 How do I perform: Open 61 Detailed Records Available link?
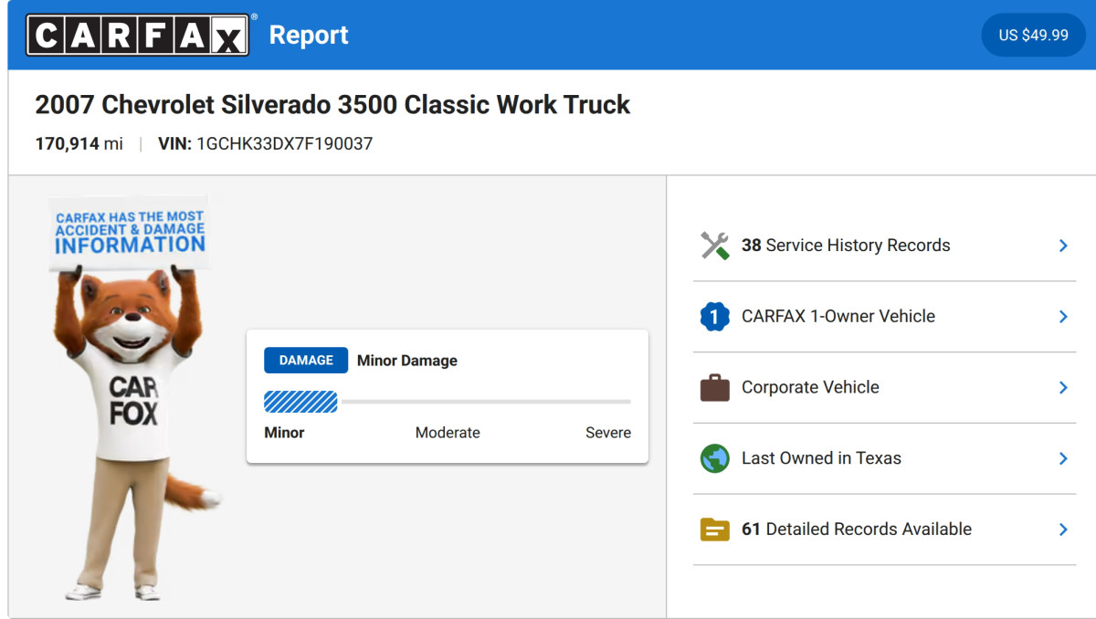coord(884,530)
